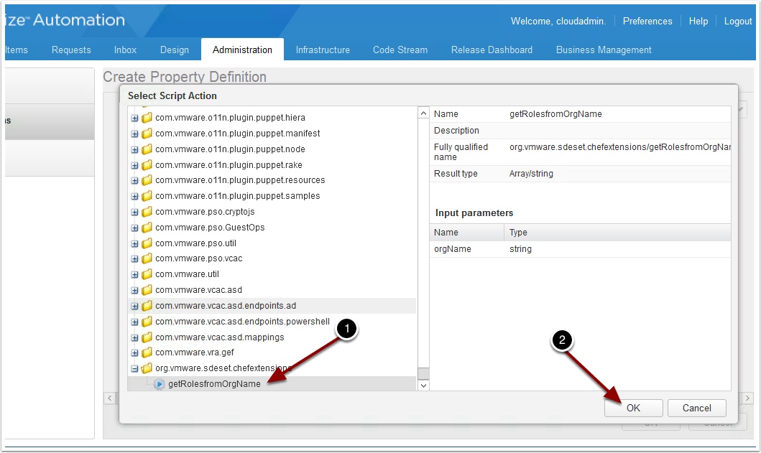The image size is (761, 453).
Task: Click the folder icon of com.vmware.pso.GuestOps
Action: click(147, 228)
